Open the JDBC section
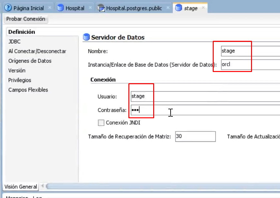This screenshot has height=198, width=280. pos(14,41)
